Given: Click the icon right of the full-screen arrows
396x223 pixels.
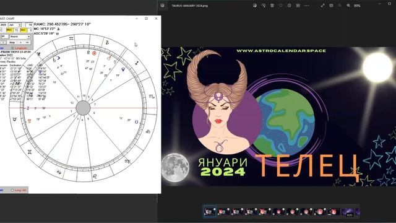Looking at the screenshot, I should click(331, 6).
